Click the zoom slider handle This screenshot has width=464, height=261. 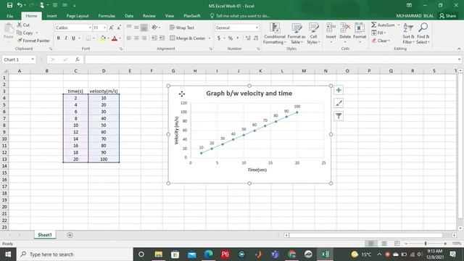click(426, 244)
